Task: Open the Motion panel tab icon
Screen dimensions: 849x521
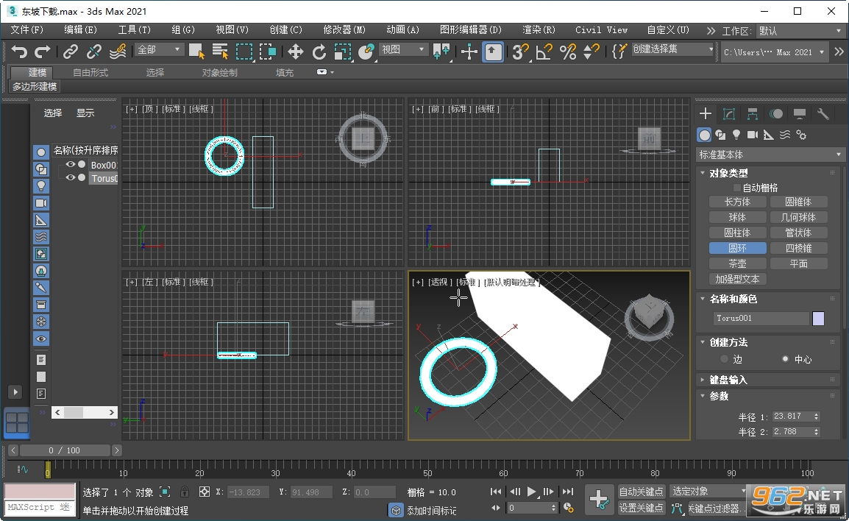Action: (x=776, y=114)
